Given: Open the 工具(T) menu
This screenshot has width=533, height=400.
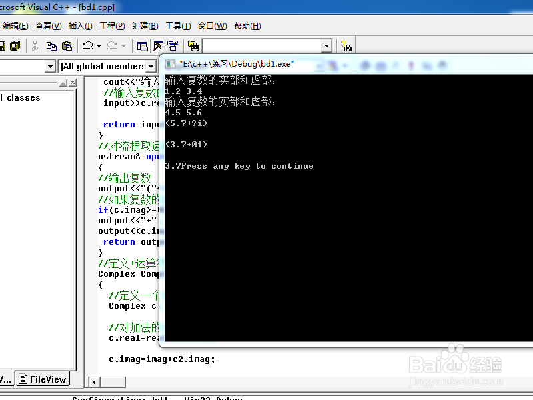Looking at the screenshot, I should tap(178, 26).
